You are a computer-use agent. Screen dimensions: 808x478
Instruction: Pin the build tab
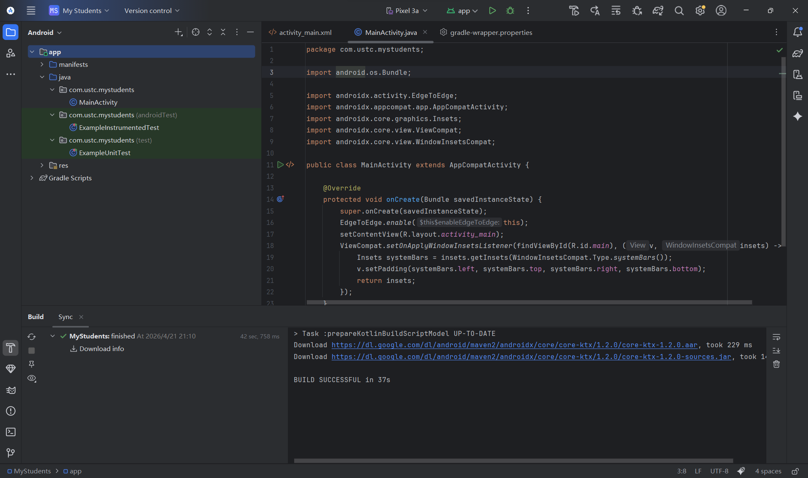32,364
